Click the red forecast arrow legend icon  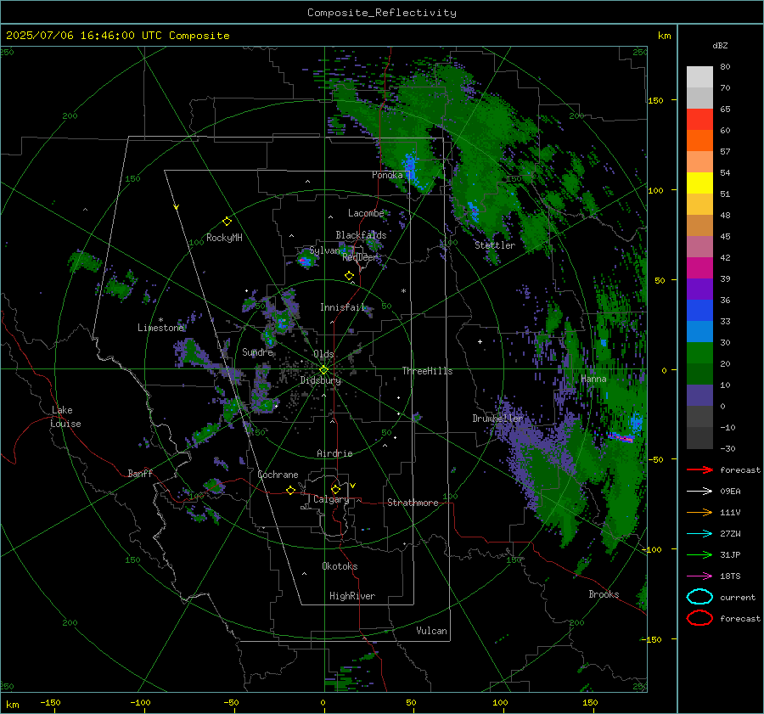click(699, 469)
